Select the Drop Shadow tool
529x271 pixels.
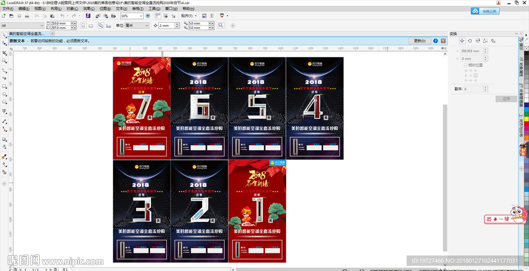[4, 139]
